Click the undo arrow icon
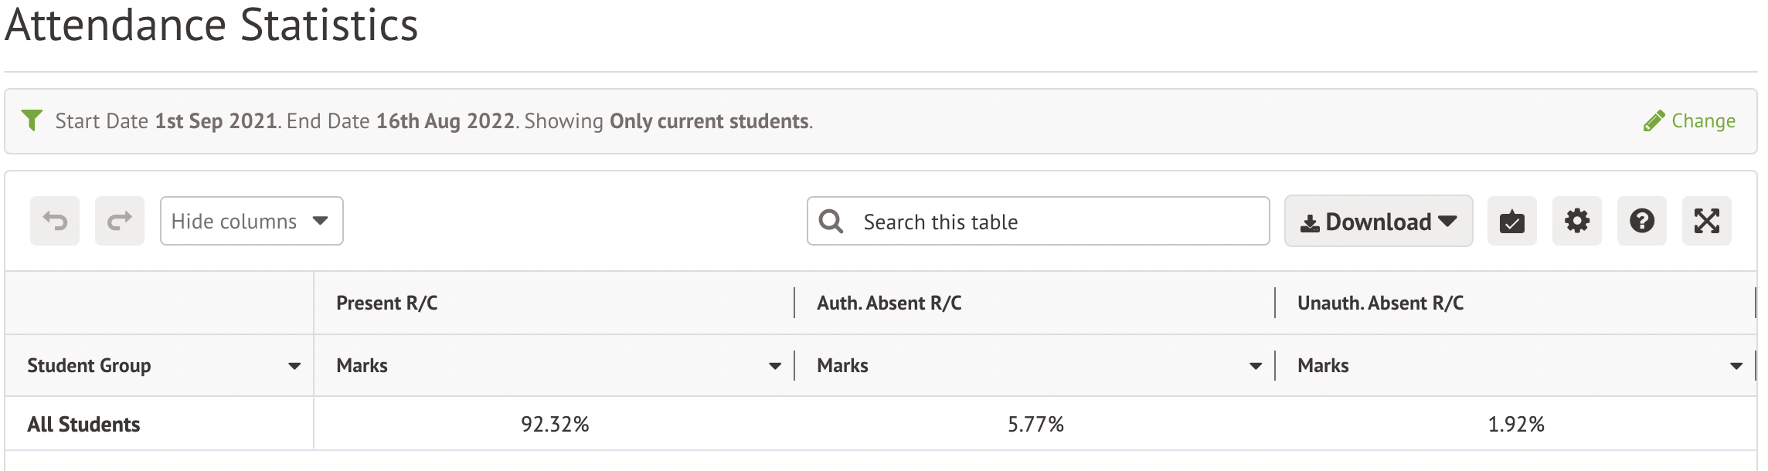Screen dimensions: 1768x471 coord(55,222)
